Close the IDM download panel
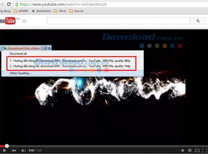This screenshot has width=208, height=154. coord(49,48)
